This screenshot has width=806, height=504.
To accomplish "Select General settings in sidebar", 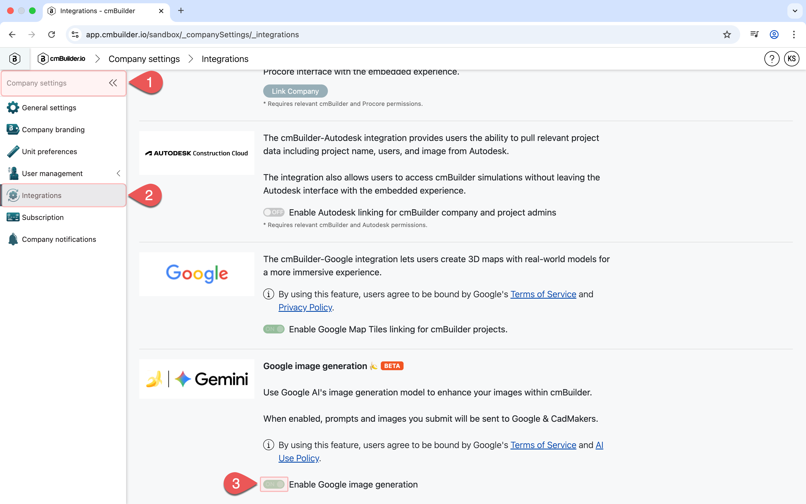I will pos(63,108).
